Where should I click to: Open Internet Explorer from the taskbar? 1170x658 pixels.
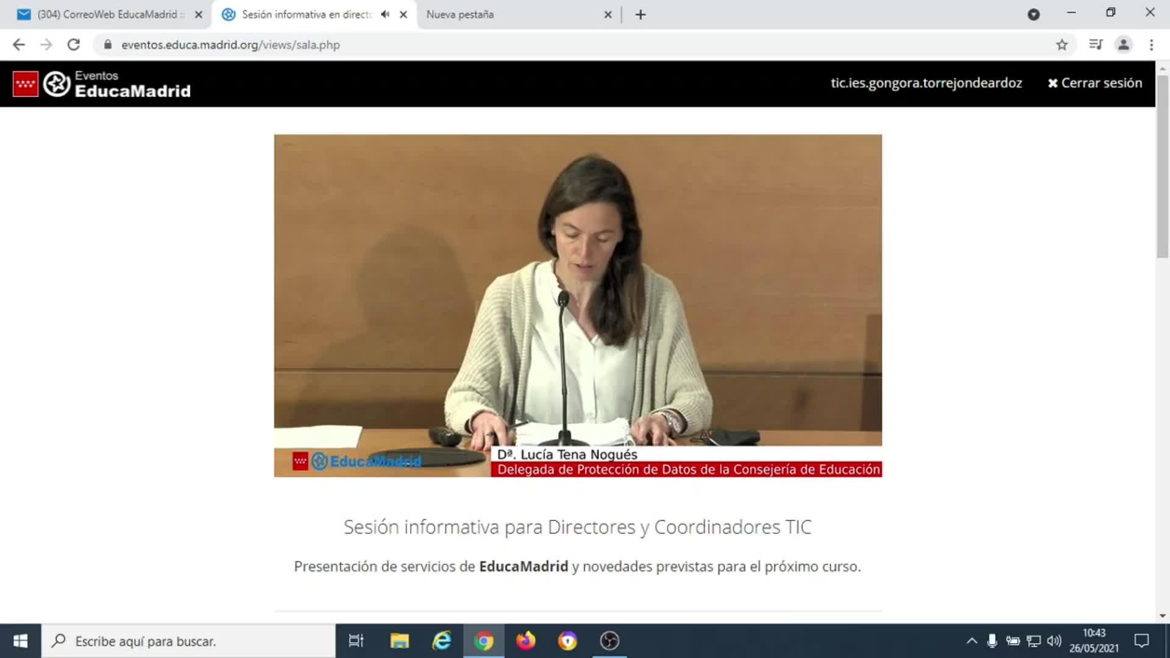point(442,641)
